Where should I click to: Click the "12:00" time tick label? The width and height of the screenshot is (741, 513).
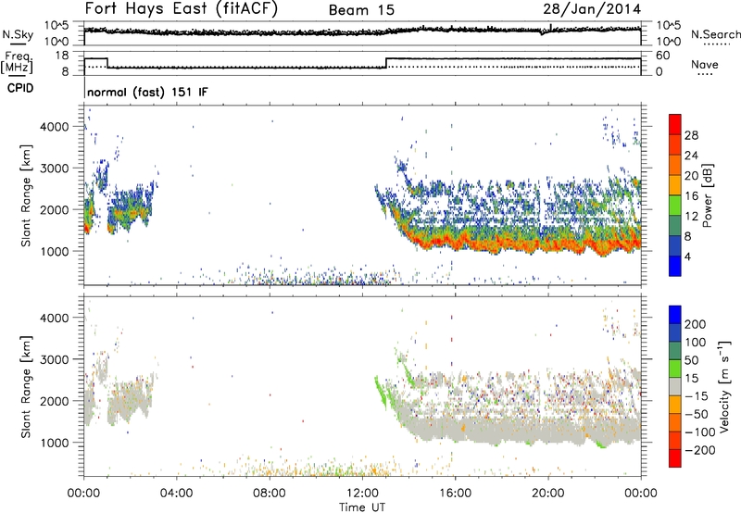coord(362,494)
